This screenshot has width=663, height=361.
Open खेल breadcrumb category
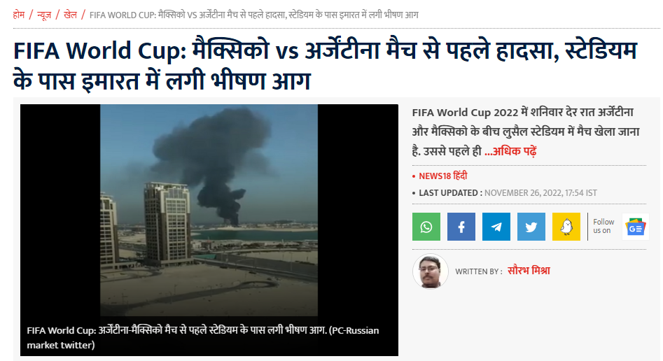70,15
